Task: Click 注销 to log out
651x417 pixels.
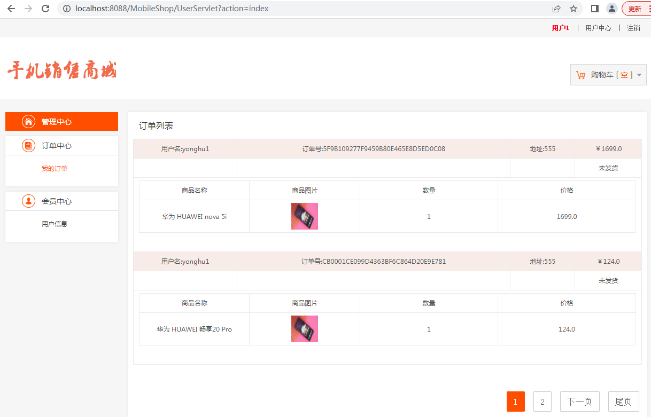Action: [633, 28]
